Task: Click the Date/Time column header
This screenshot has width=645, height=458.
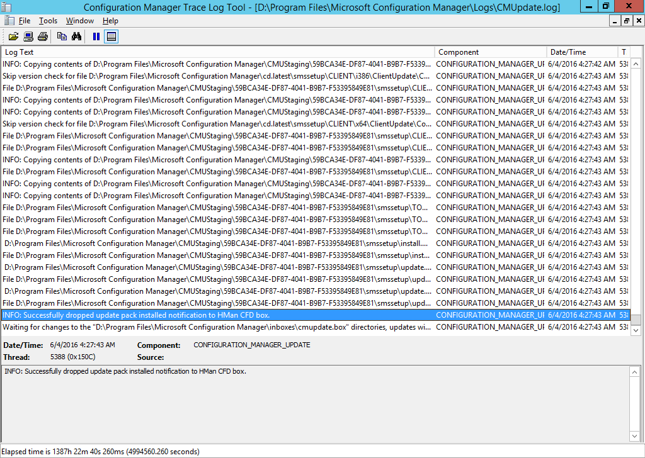Action: 582,52
